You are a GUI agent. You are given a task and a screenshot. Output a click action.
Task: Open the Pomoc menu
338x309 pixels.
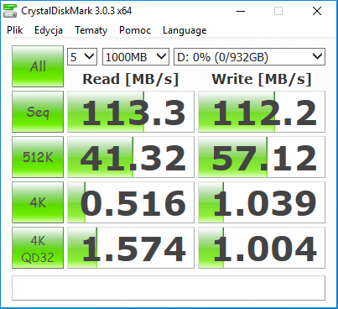[x=135, y=30]
